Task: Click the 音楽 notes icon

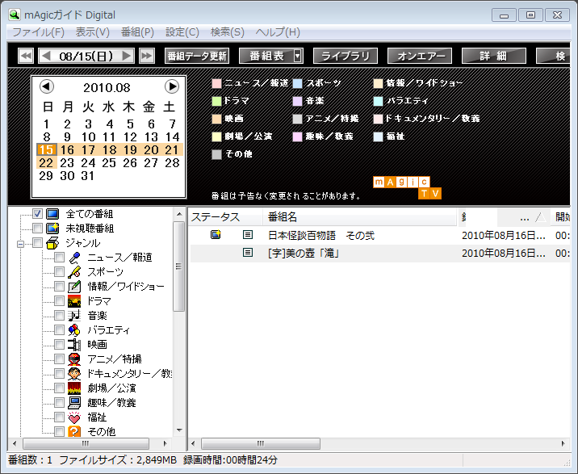Action: tap(74, 316)
